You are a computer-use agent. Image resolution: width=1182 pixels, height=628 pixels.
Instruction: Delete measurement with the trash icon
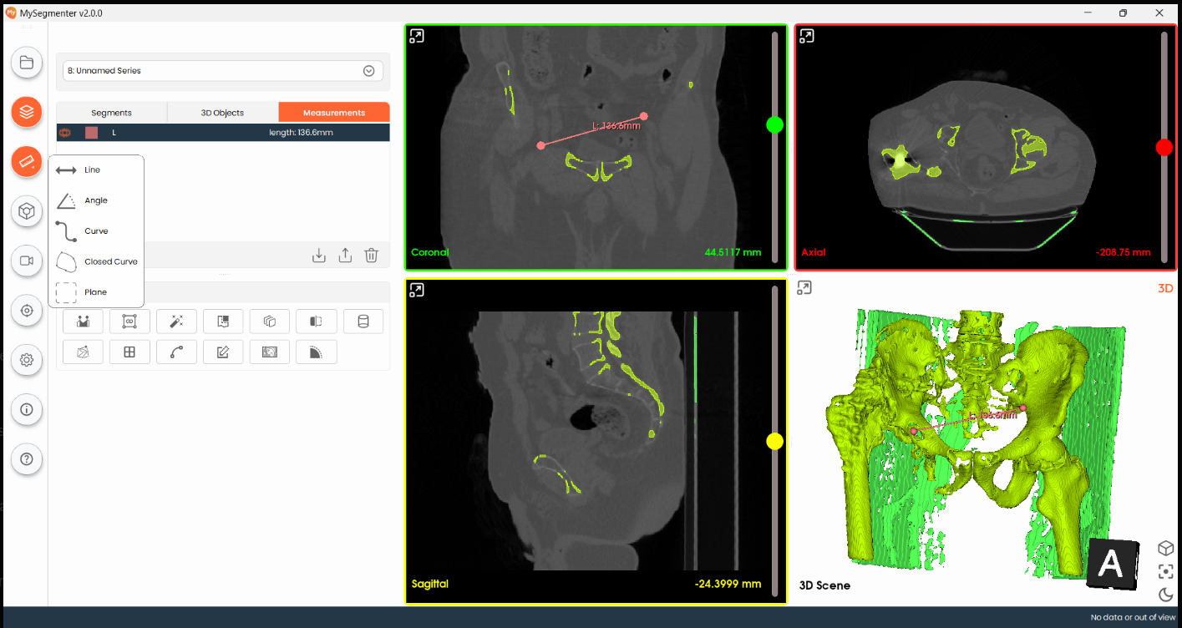[x=372, y=256]
